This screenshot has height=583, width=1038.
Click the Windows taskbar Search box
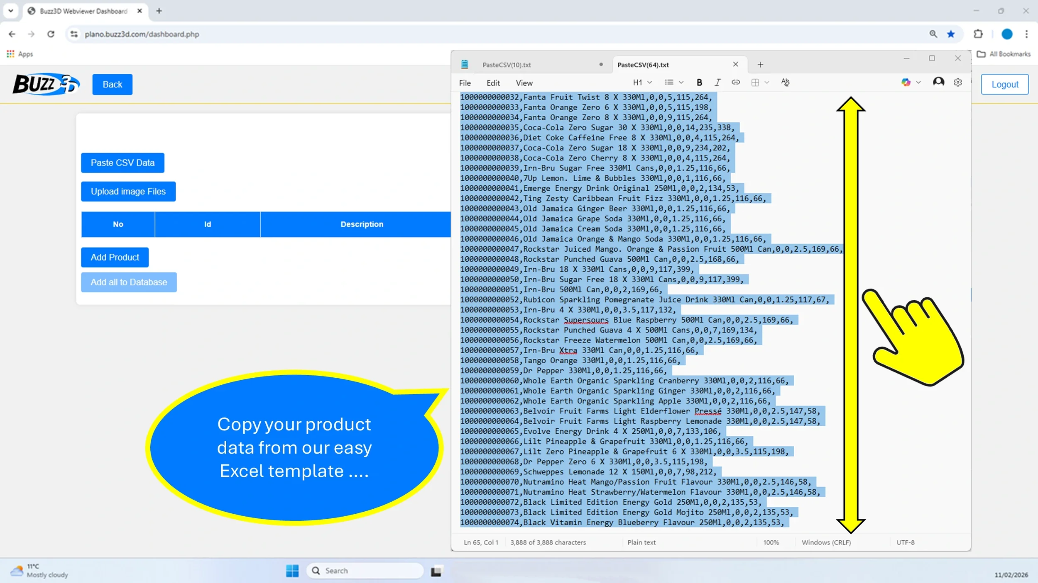coord(365,571)
